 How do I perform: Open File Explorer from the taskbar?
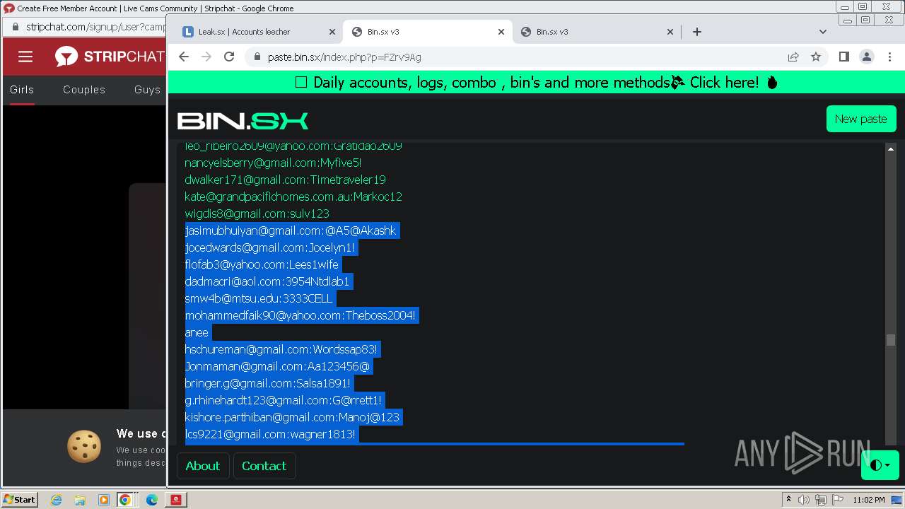(80, 500)
